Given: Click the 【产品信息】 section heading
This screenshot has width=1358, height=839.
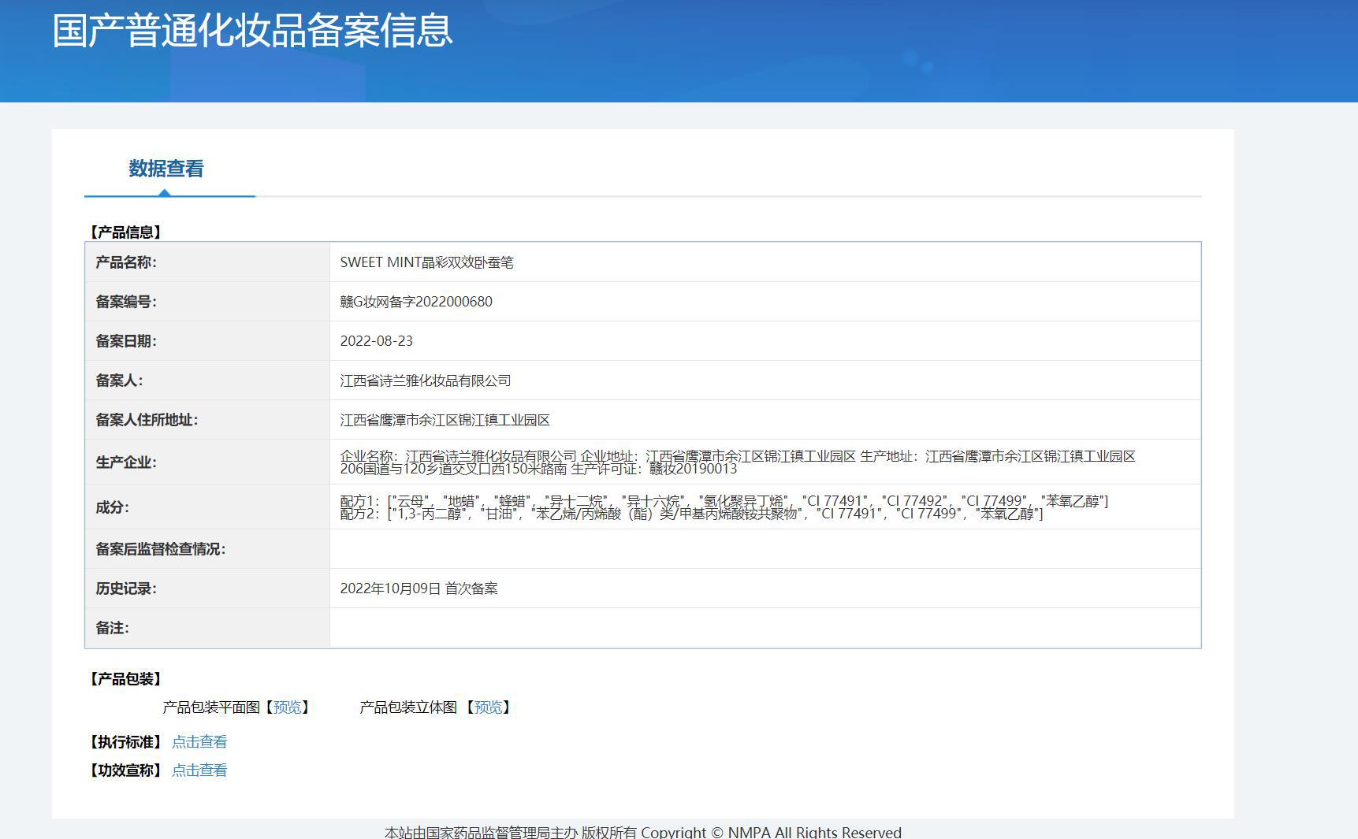Looking at the screenshot, I should point(126,232).
